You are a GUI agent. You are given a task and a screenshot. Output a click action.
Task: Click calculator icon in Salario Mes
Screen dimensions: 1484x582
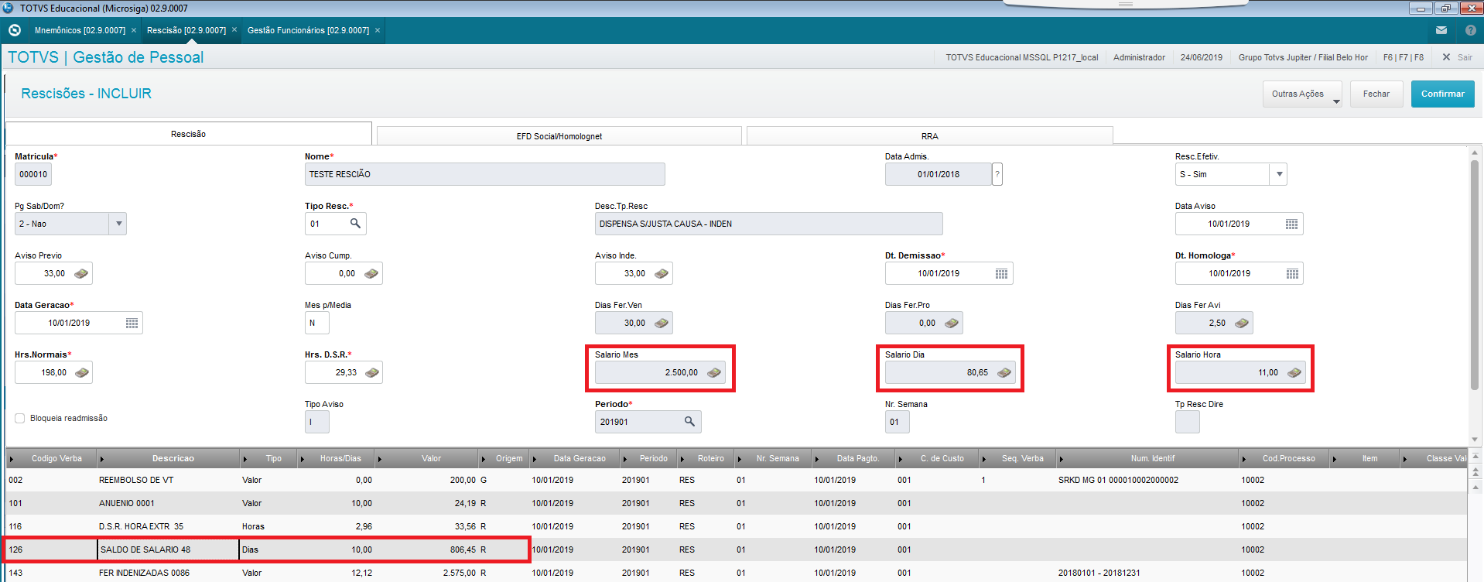(x=714, y=372)
